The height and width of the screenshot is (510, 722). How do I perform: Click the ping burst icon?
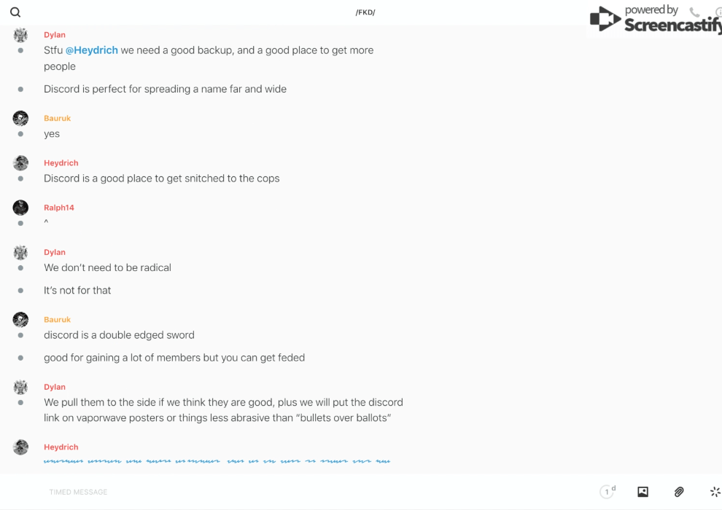pyautogui.click(x=715, y=492)
